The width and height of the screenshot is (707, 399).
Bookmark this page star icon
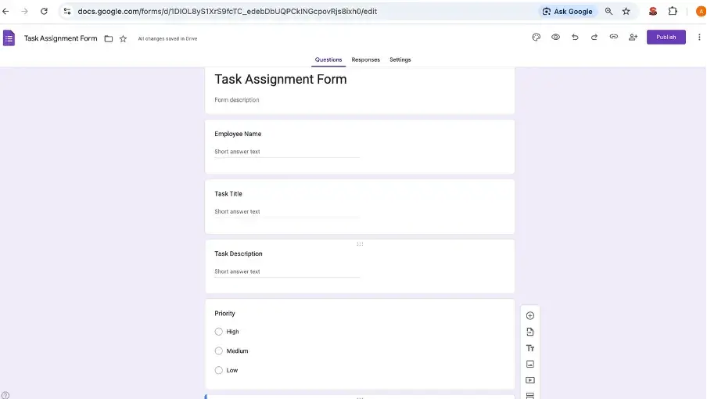click(x=626, y=11)
